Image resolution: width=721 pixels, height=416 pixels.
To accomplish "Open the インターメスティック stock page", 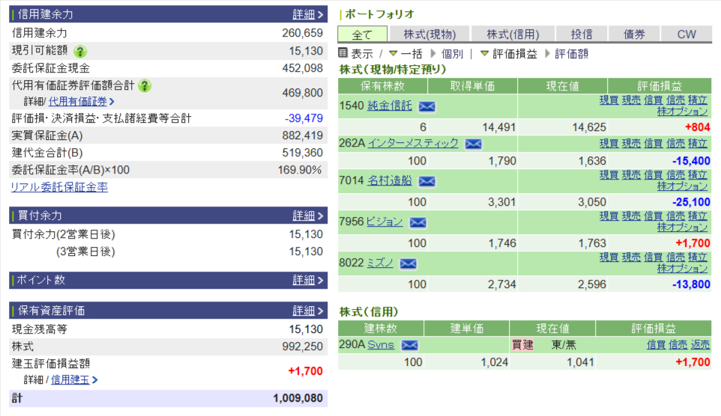I will [413, 143].
